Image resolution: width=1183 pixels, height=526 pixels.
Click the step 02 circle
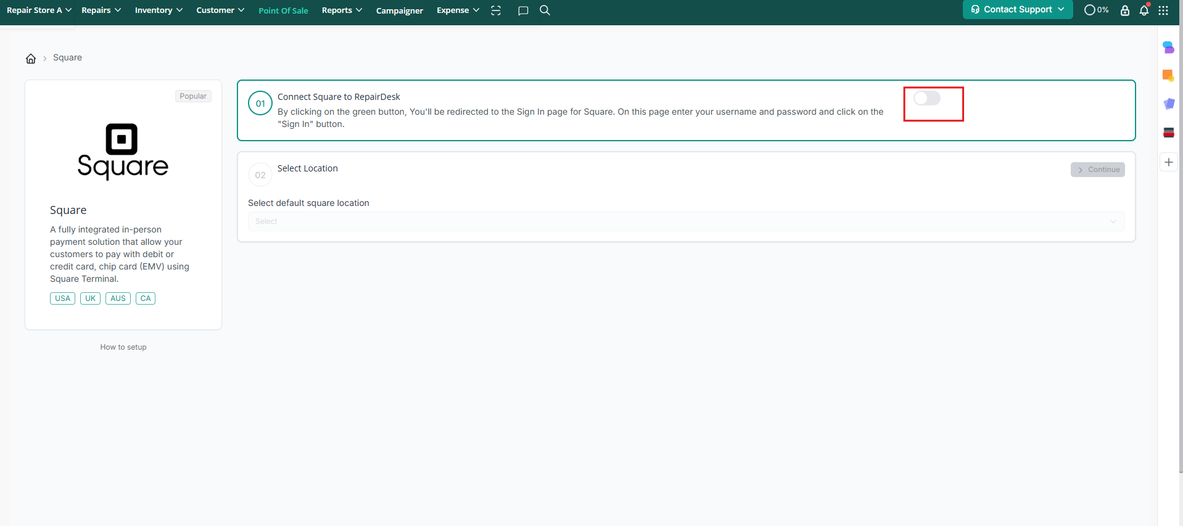click(260, 175)
